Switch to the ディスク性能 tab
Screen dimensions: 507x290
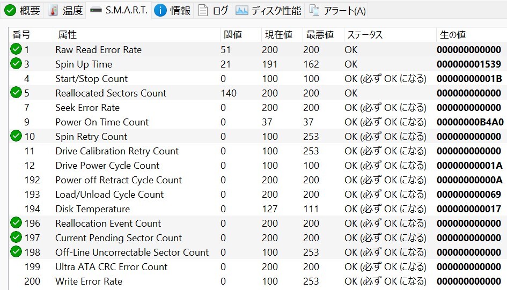tap(276, 10)
